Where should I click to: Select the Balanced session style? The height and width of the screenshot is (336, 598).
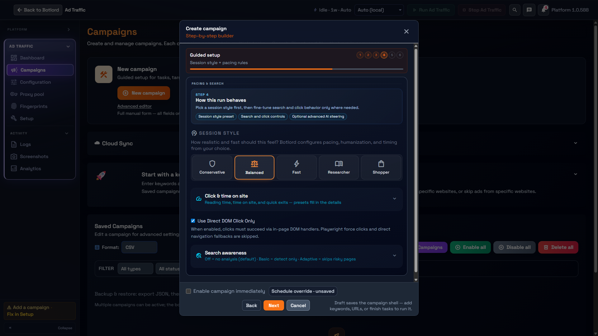254,168
